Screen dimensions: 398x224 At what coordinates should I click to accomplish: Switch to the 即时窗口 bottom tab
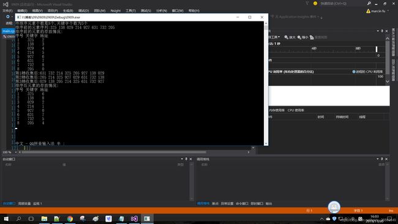[257, 203]
